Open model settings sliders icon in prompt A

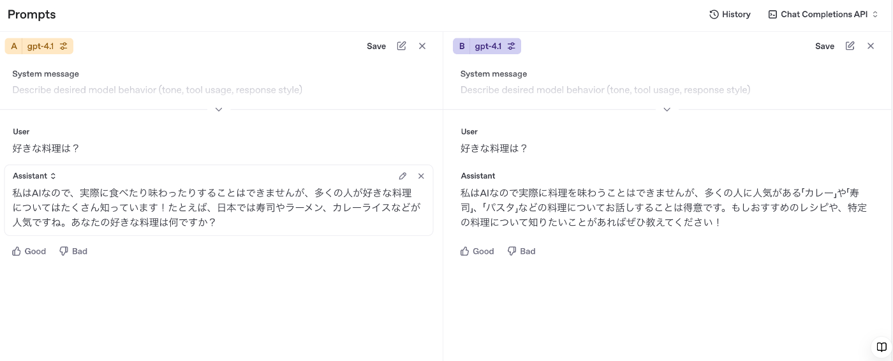(64, 46)
